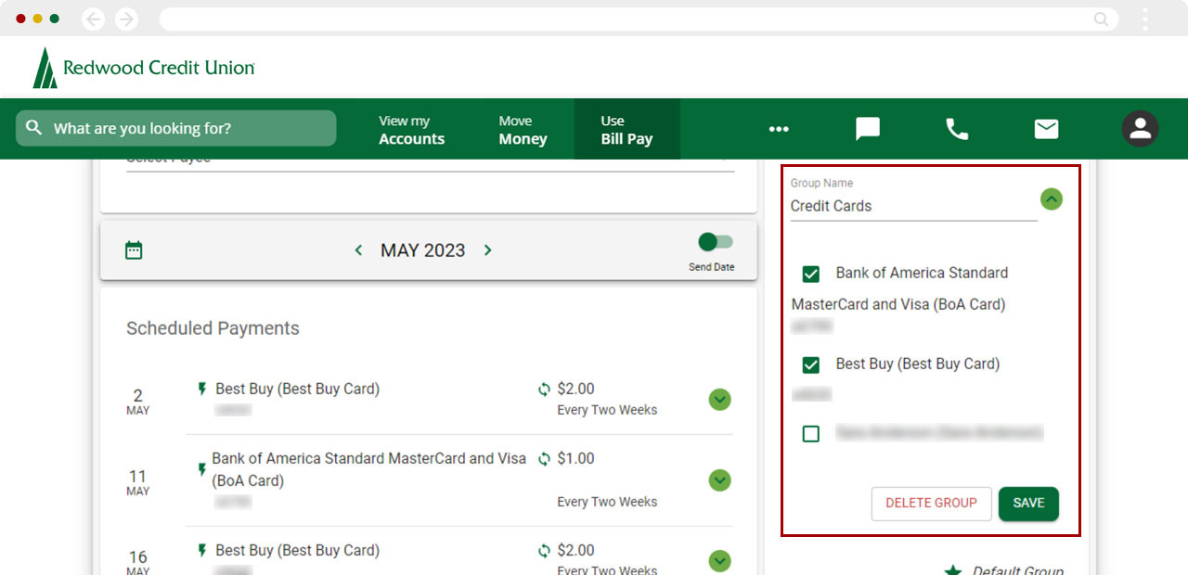The image size is (1188, 575).
Task: Open the View my Accounts menu
Action: click(411, 130)
